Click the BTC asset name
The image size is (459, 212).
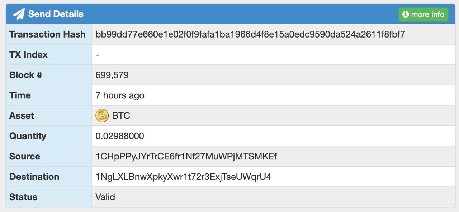[121, 115]
